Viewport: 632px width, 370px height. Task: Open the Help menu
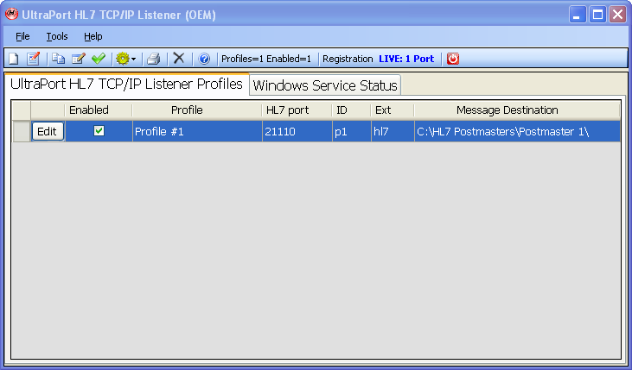pyautogui.click(x=93, y=36)
